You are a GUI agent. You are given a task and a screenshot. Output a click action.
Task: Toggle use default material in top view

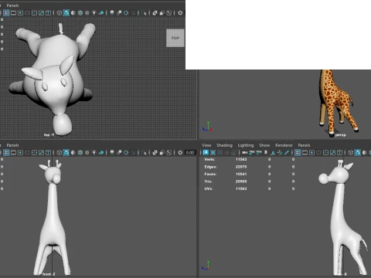tap(73, 13)
